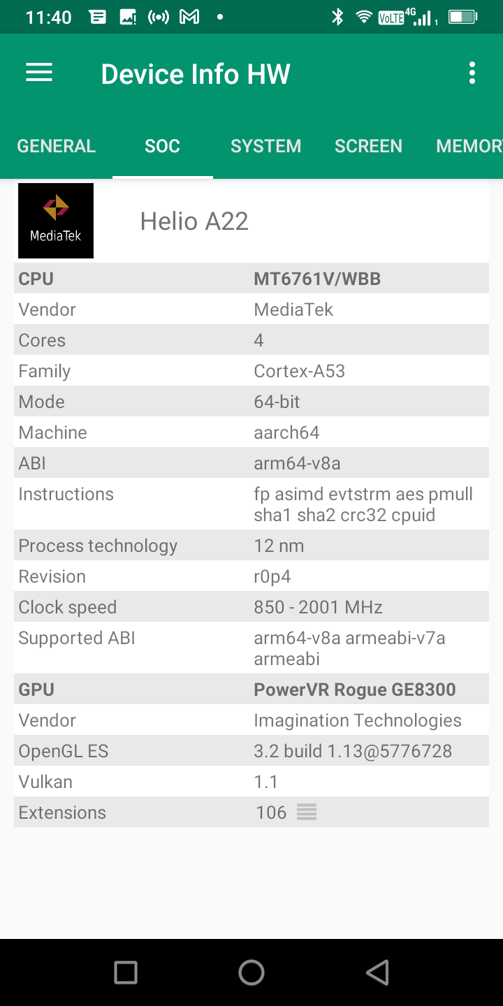The image size is (503, 1006).
Task: Tap the MediaTek logo image
Action: click(x=56, y=221)
